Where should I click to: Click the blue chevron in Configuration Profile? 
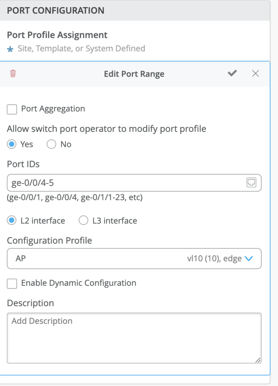tap(248, 259)
